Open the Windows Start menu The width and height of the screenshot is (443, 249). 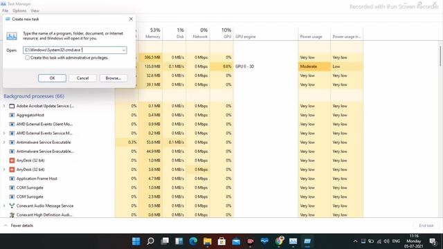[136, 241]
